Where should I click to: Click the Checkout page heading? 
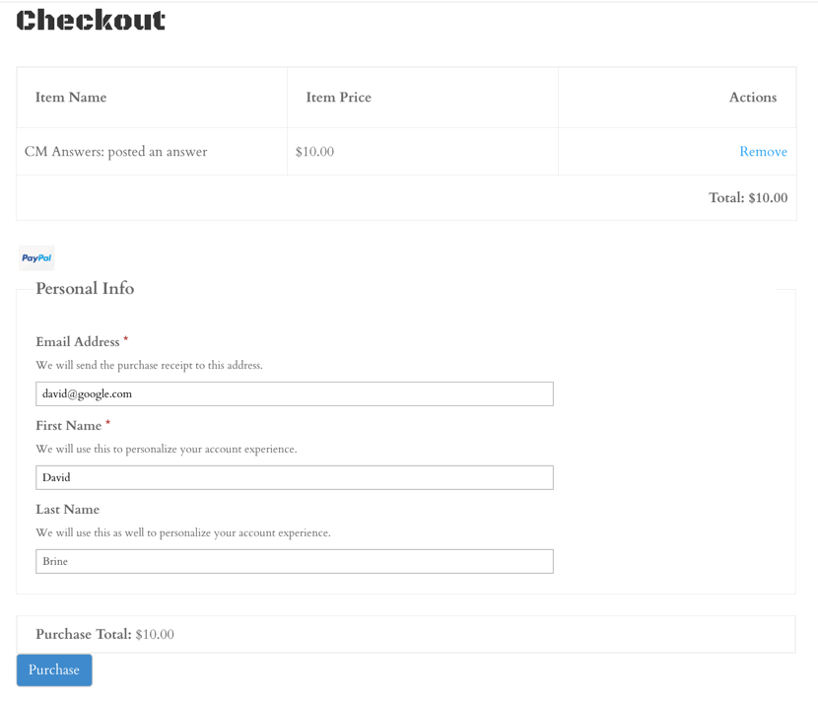[x=91, y=21]
